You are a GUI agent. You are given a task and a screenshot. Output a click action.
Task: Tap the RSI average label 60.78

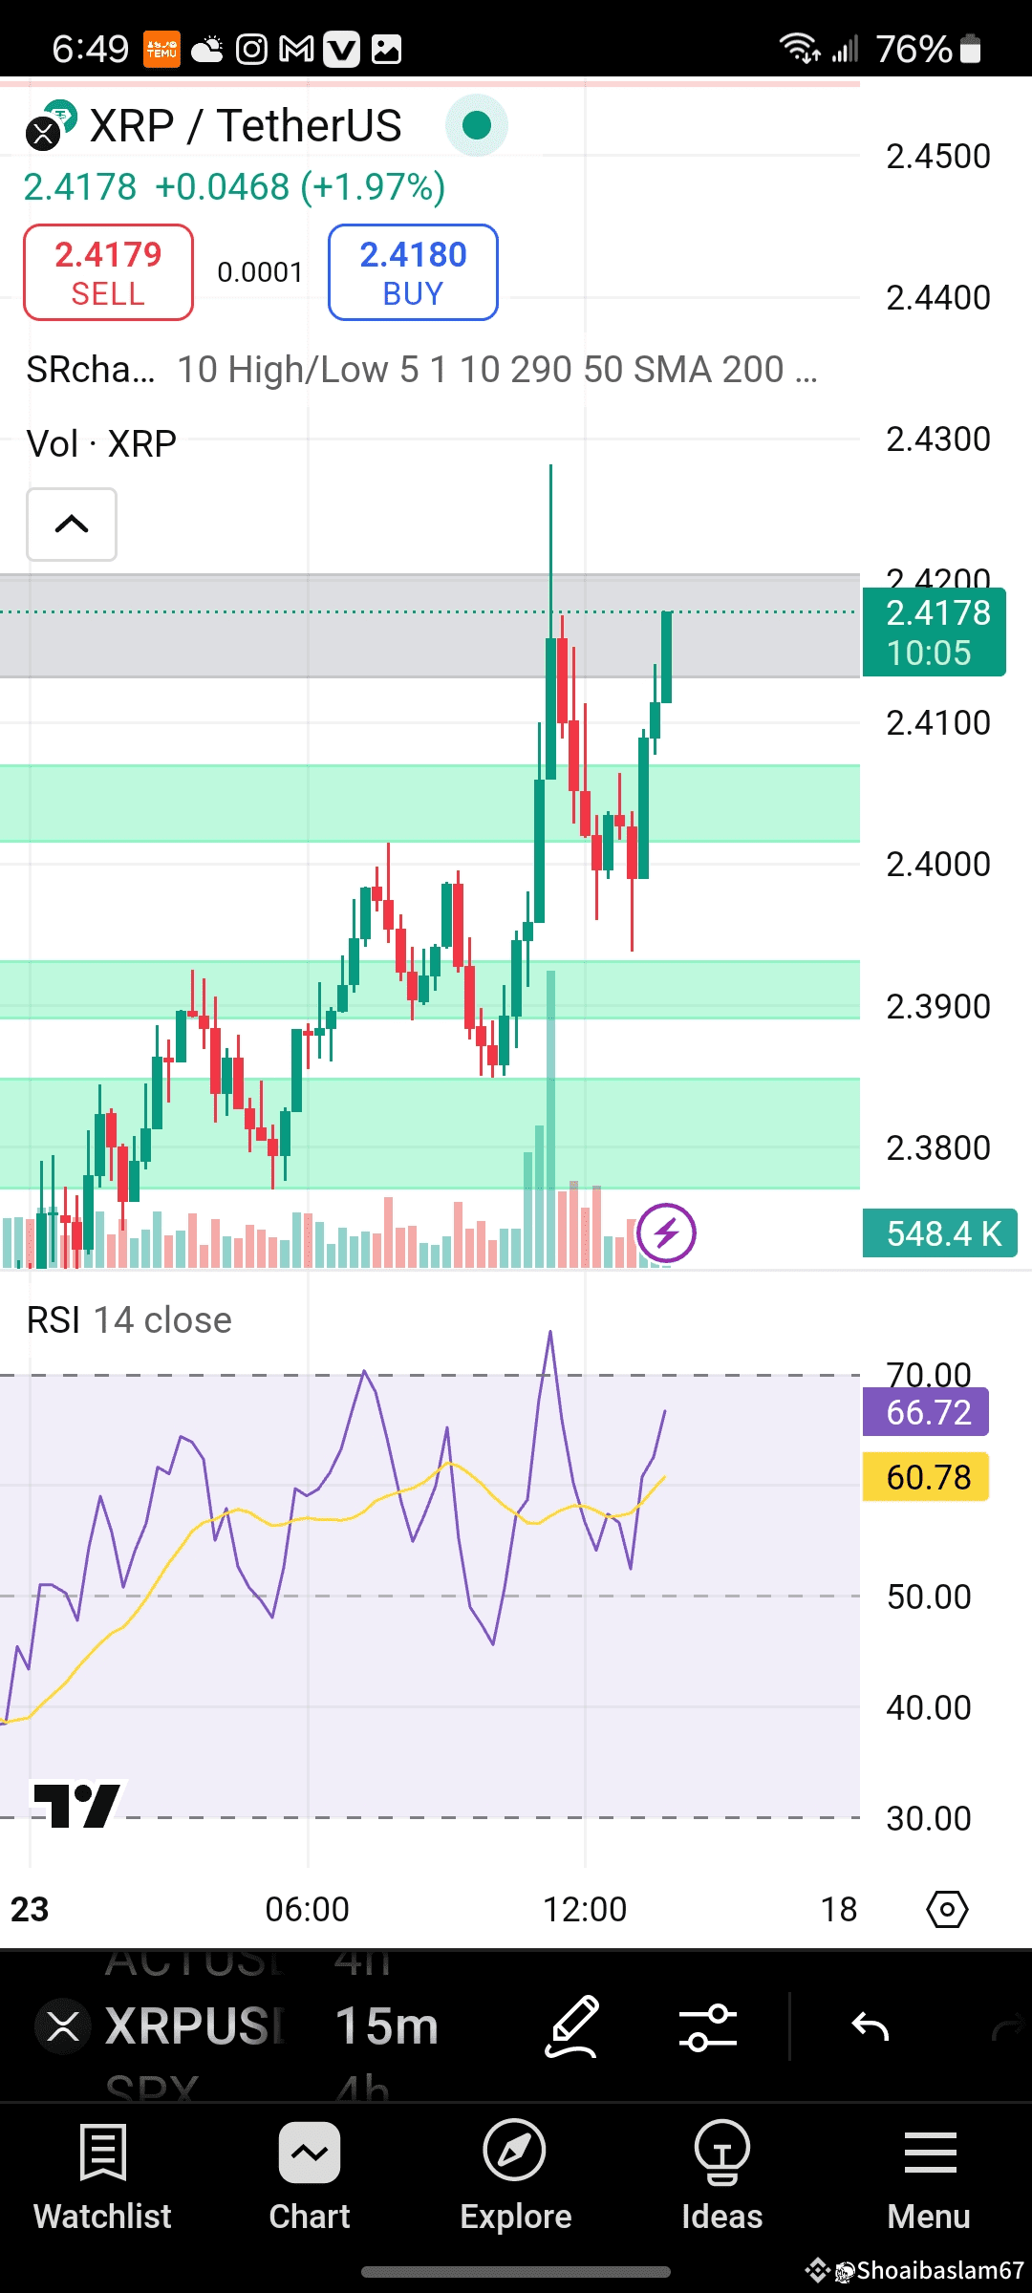tap(926, 1477)
